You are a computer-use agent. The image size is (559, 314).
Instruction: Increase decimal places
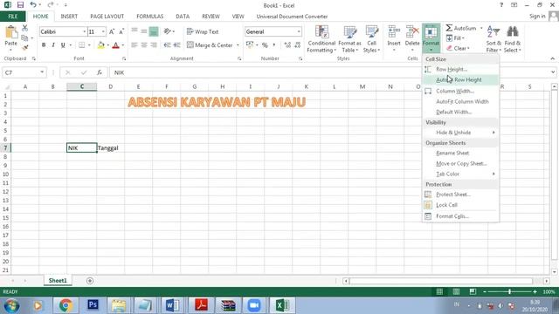coord(287,44)
